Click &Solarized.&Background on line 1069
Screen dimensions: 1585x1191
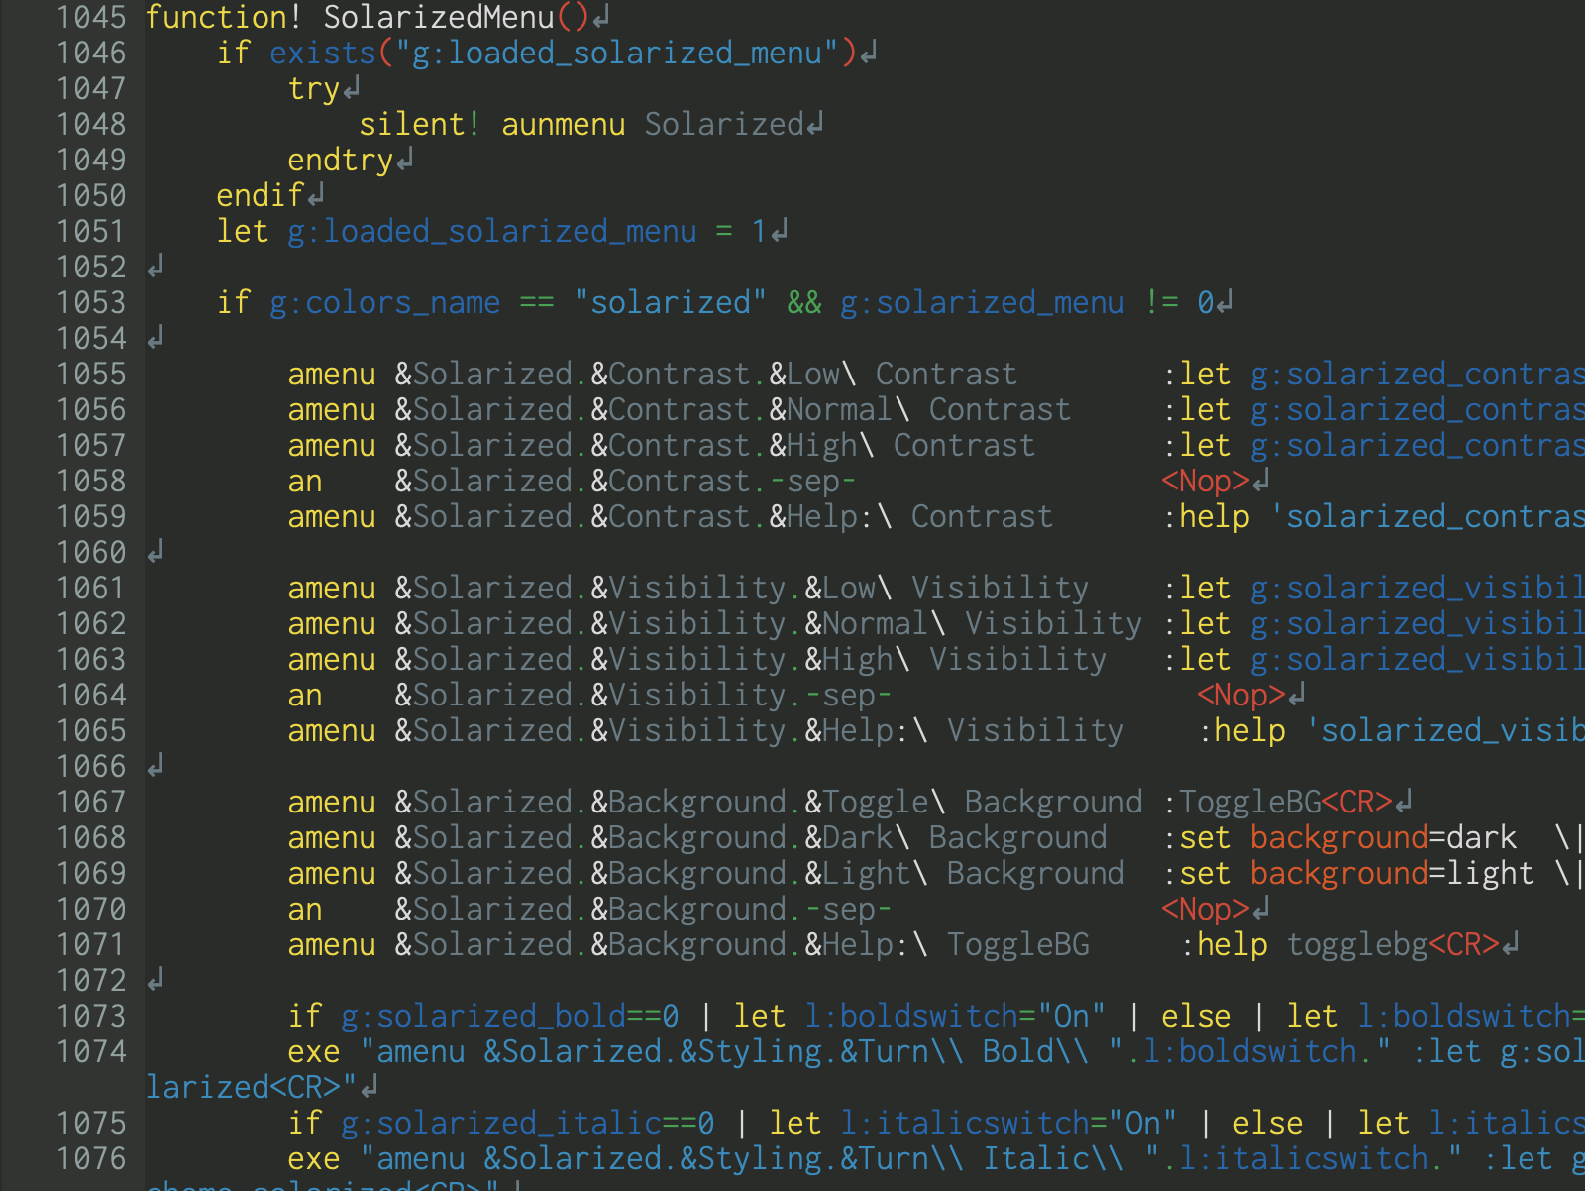coord(590,873)
